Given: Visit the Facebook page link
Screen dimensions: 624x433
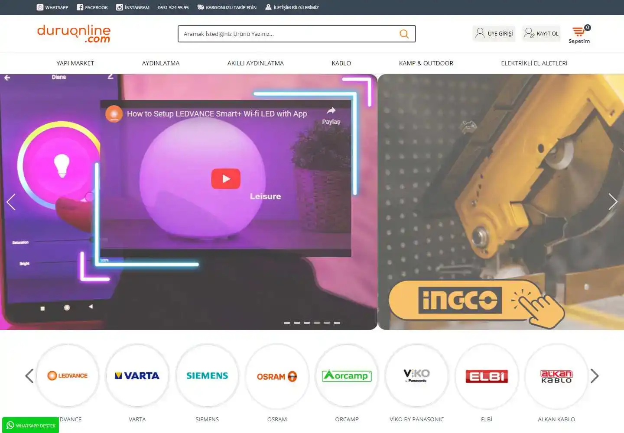Looking at the screenshot, I should click(x=92, y=7).
